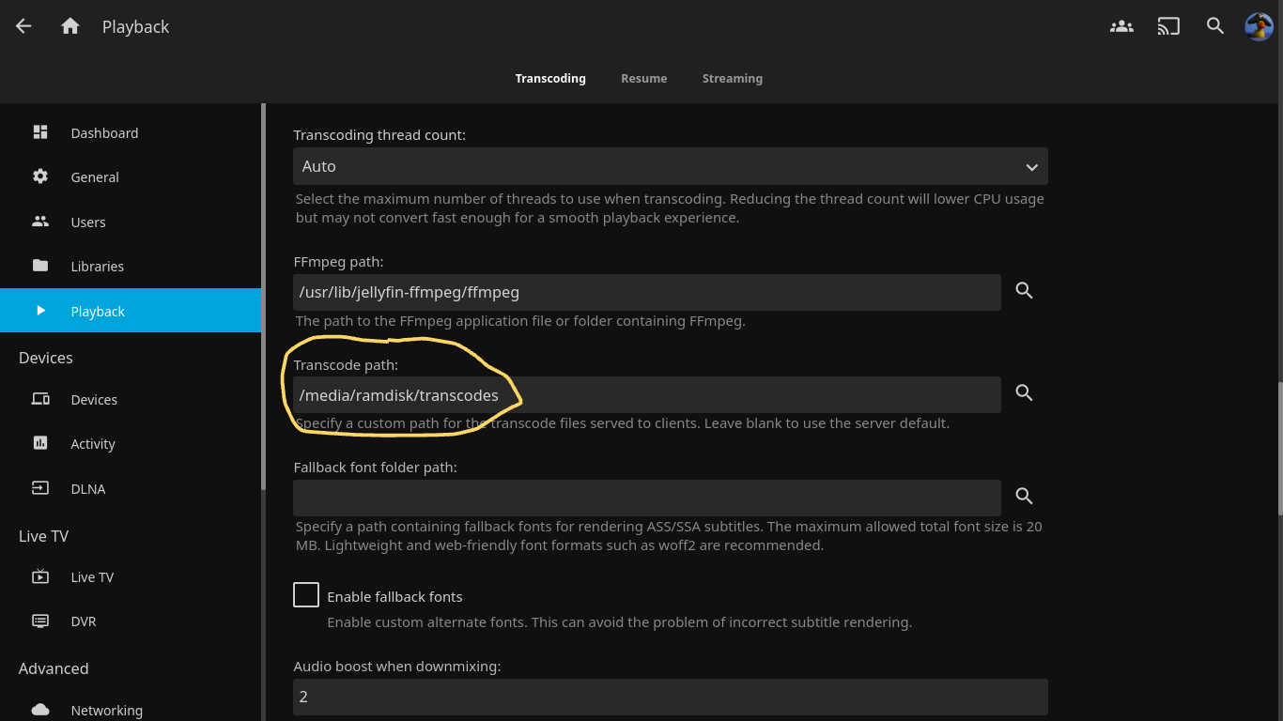Browse for FFmpeg path using search icon
Viewport: 1283px width, 721px height.
[1025, 291]
